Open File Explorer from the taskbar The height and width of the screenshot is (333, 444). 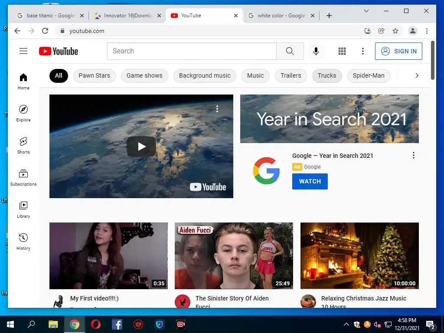click(53, 324)
